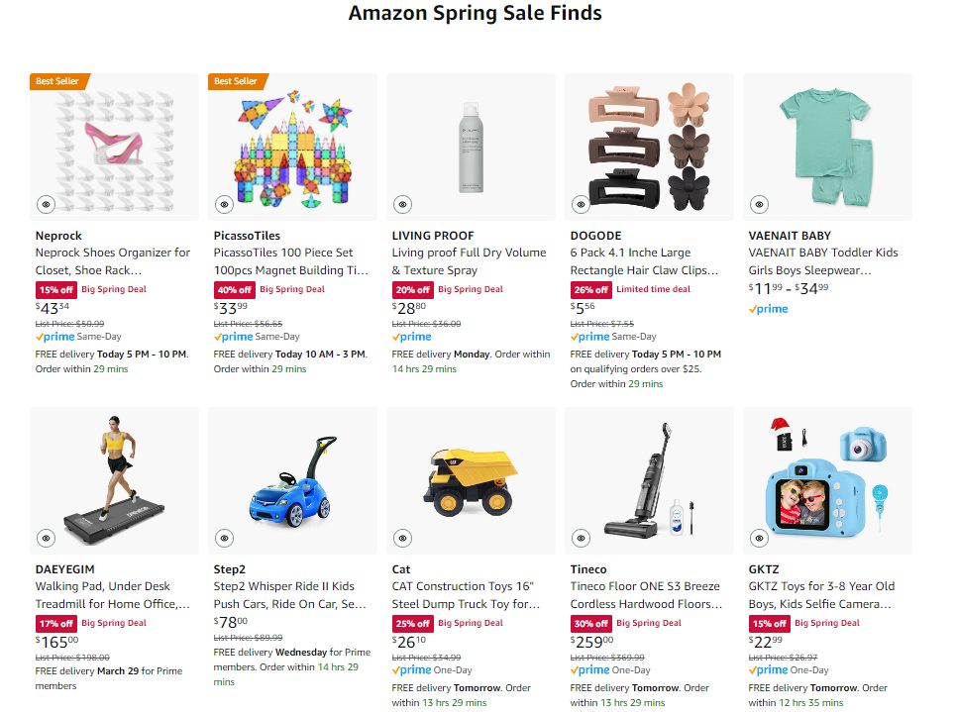Viewport: 956px width, 712px height.
Task: Open the Walking Pad Under Desk Treadmill title
Action: pos(112,595)
